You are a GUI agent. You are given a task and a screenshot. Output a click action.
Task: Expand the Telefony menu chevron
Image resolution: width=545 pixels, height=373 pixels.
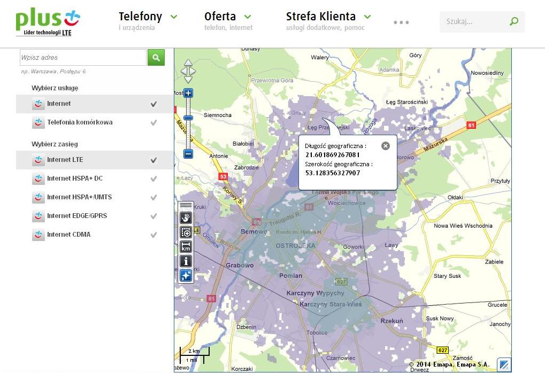(174, 17)
